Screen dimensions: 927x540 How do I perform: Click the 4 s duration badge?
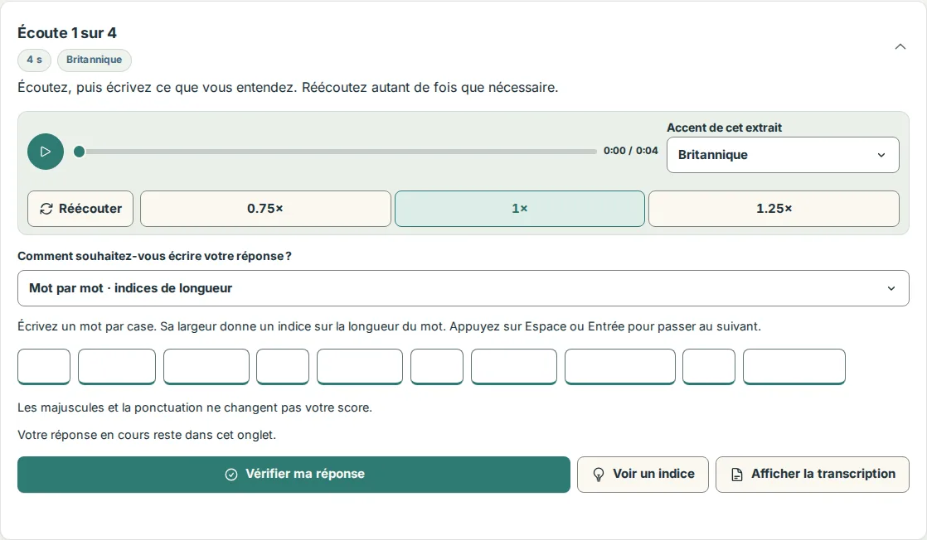[x=34, y=60]
